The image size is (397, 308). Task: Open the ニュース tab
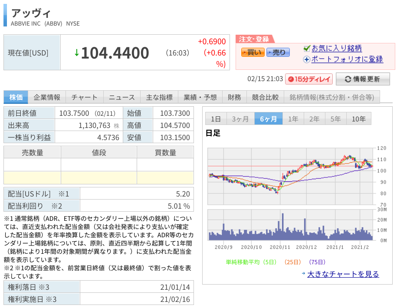[x=122, y=97]
